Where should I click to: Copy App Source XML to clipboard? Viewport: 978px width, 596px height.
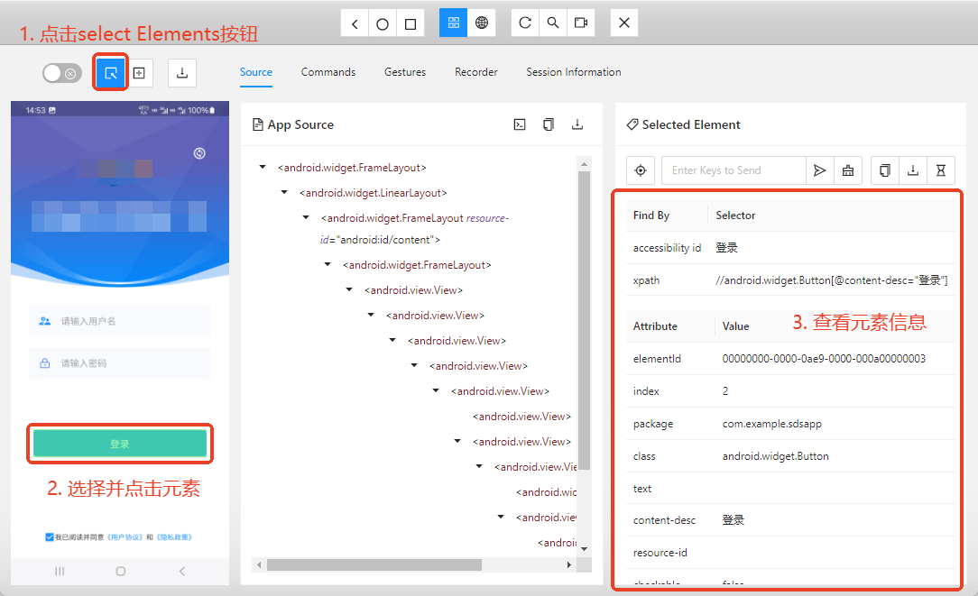[549, 124]
